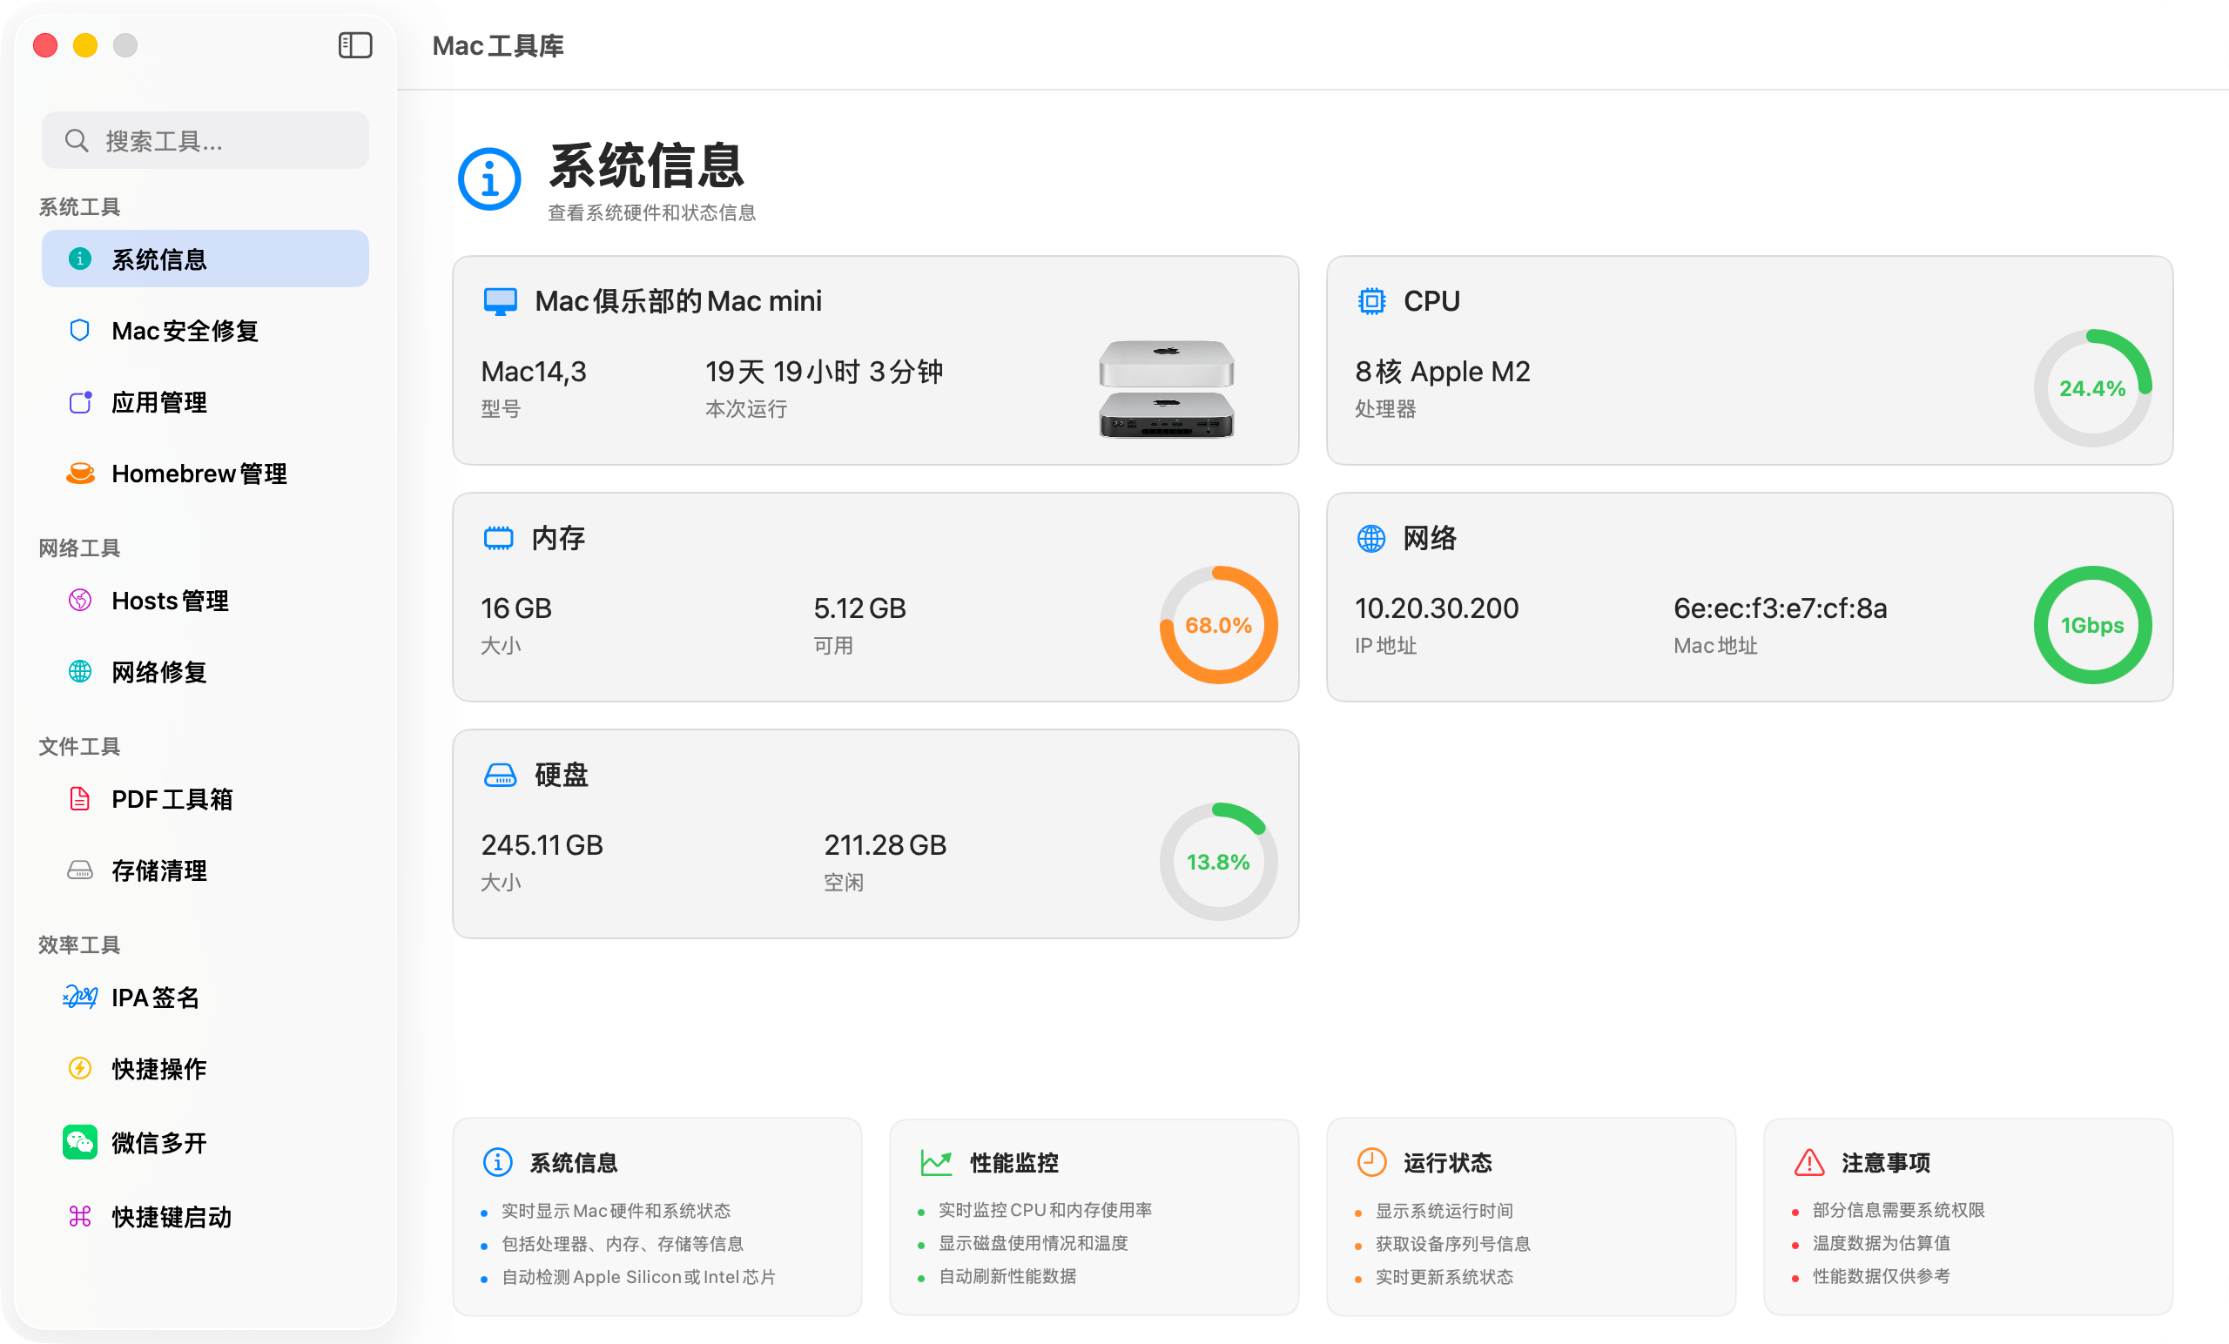Click the 网络修复 network icon
This screenshot has height=1344, width=2229.
[80, 672]
